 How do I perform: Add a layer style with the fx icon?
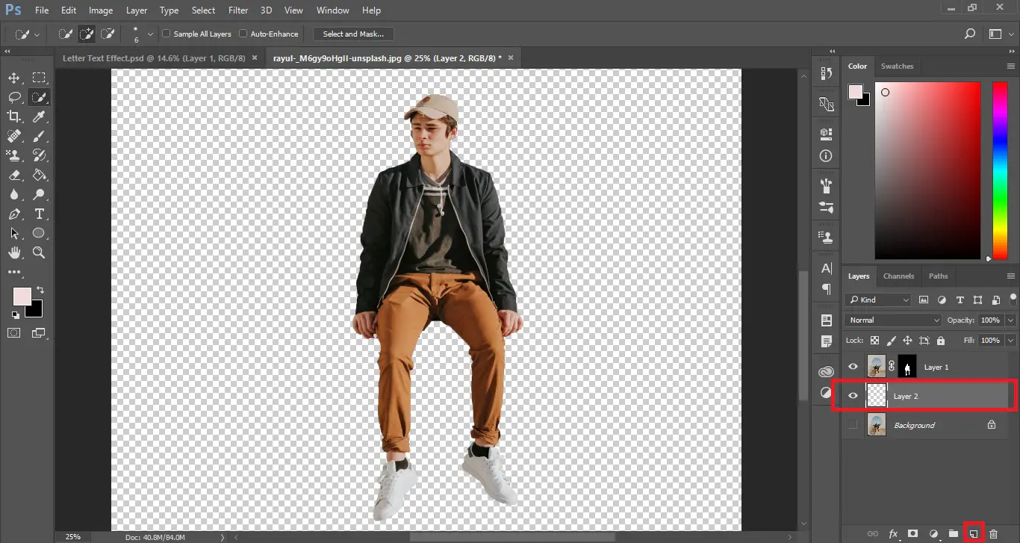[893, 533]
